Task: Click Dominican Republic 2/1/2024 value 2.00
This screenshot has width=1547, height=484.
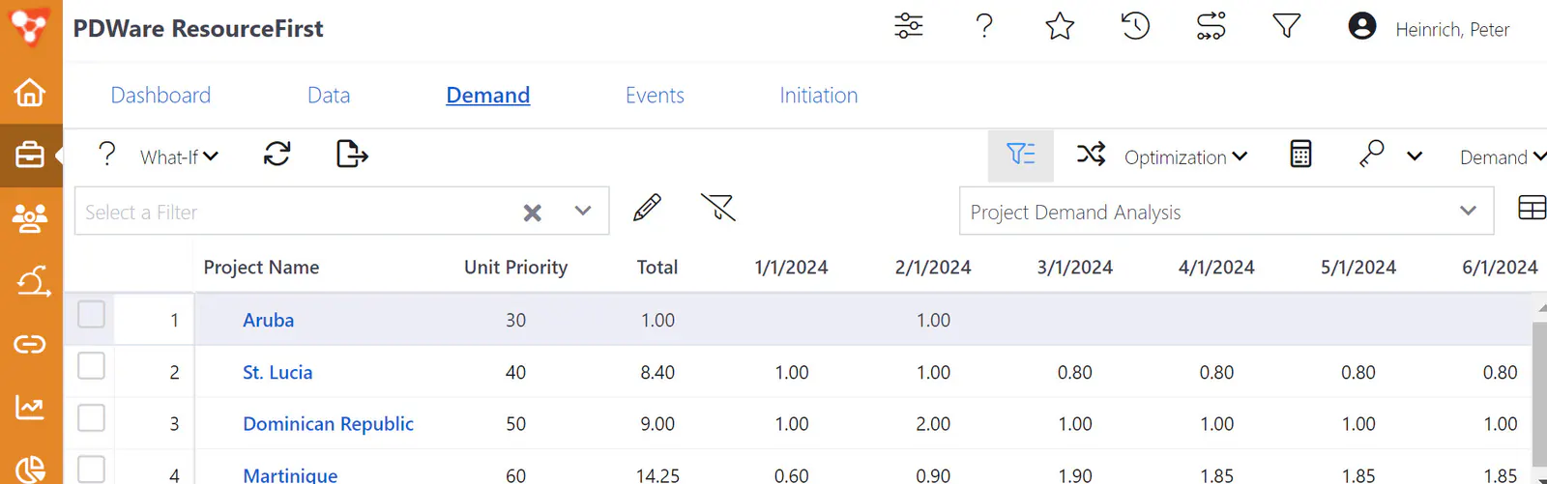Action: [x=933, y=424]
